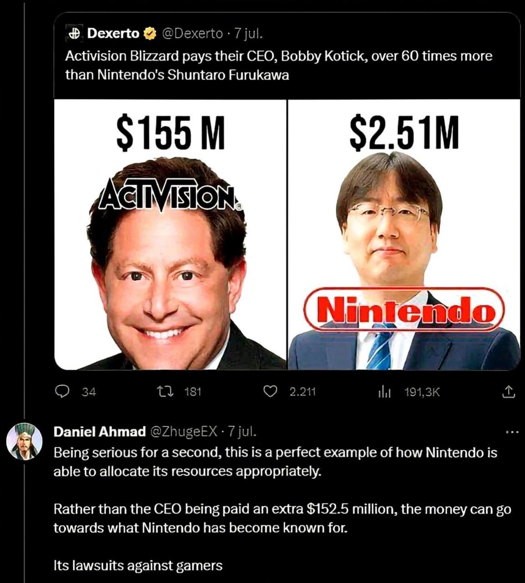Open Daniel Ahmad display name link

pos(100,432)
